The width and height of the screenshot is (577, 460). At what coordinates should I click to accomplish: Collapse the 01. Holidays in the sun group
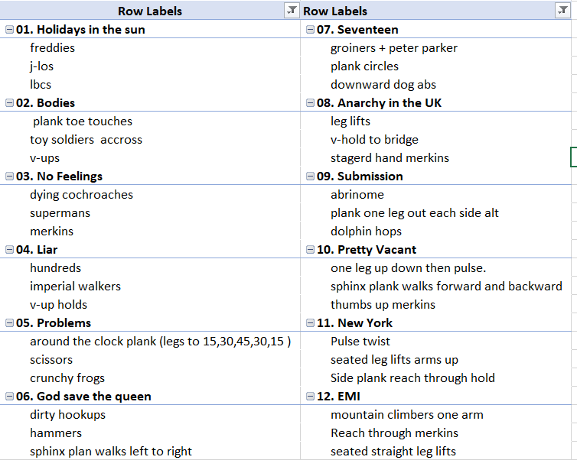point(9,30)
